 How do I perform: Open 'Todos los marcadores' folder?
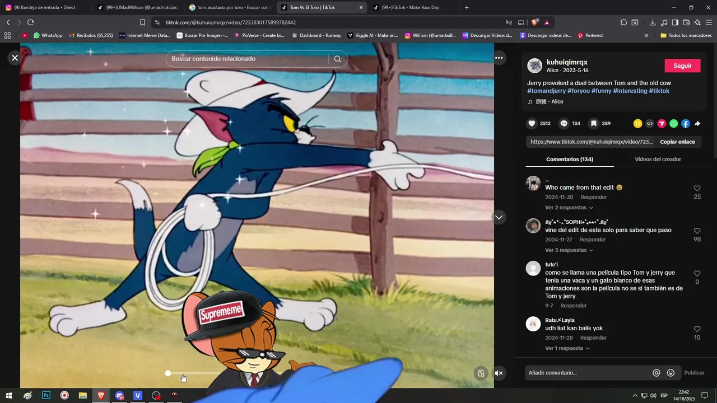[x=686, y=35]
